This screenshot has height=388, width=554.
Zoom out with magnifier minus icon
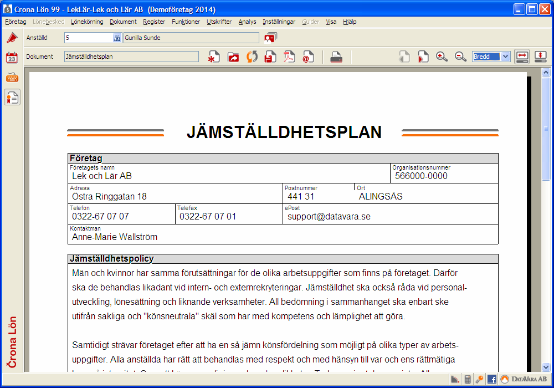pos(460,57)
